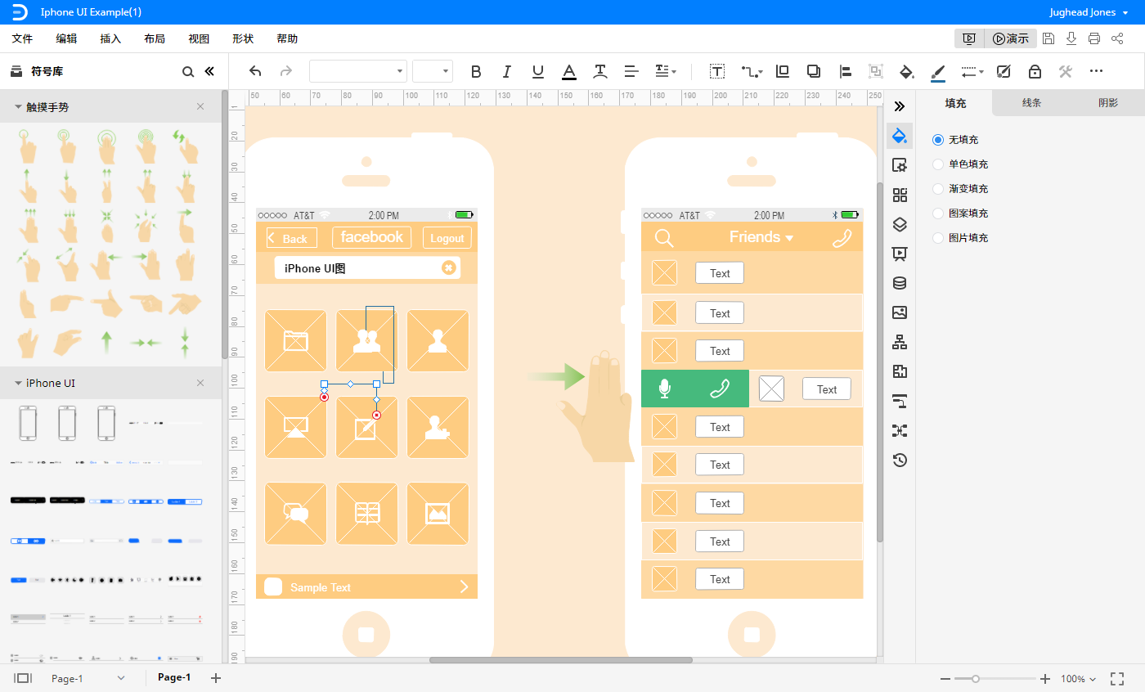Viewport: 1145px width, 692px height.
Task: Collapse the symbol library panel
Action: [209, 71]
